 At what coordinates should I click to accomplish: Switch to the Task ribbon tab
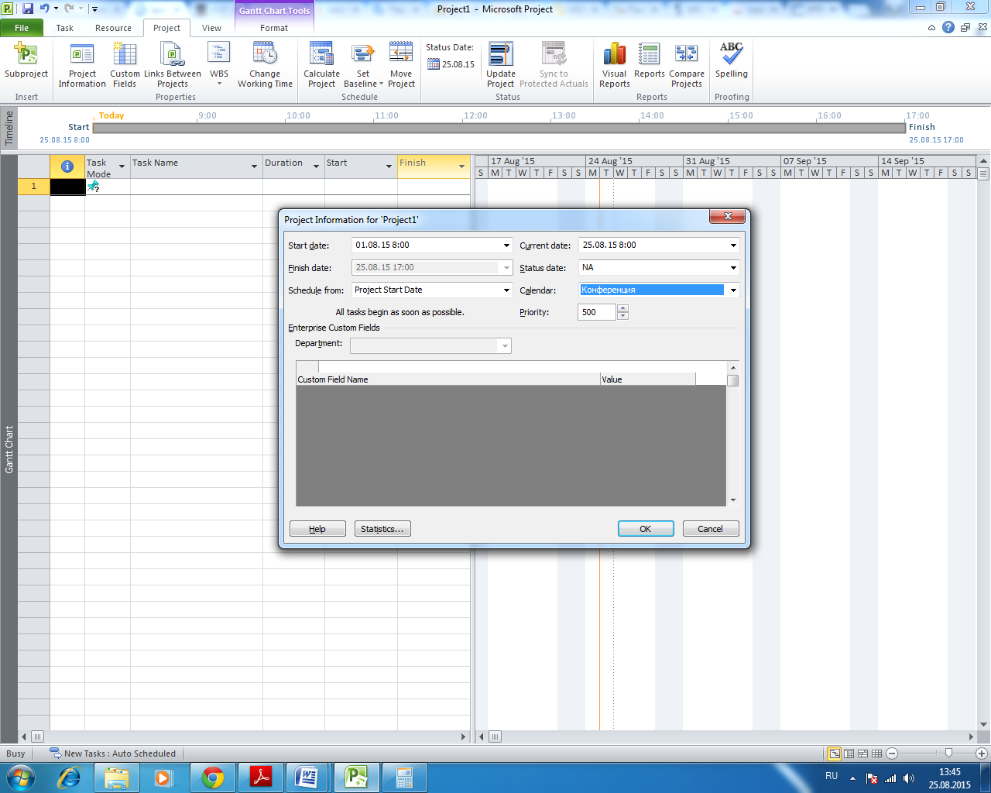click(65, 28)
